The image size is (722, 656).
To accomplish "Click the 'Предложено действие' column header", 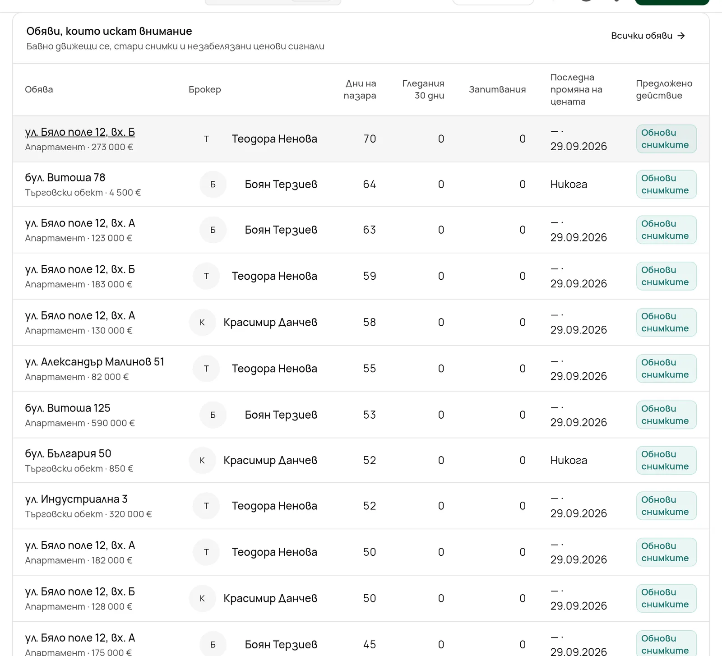I will [664, 89].
